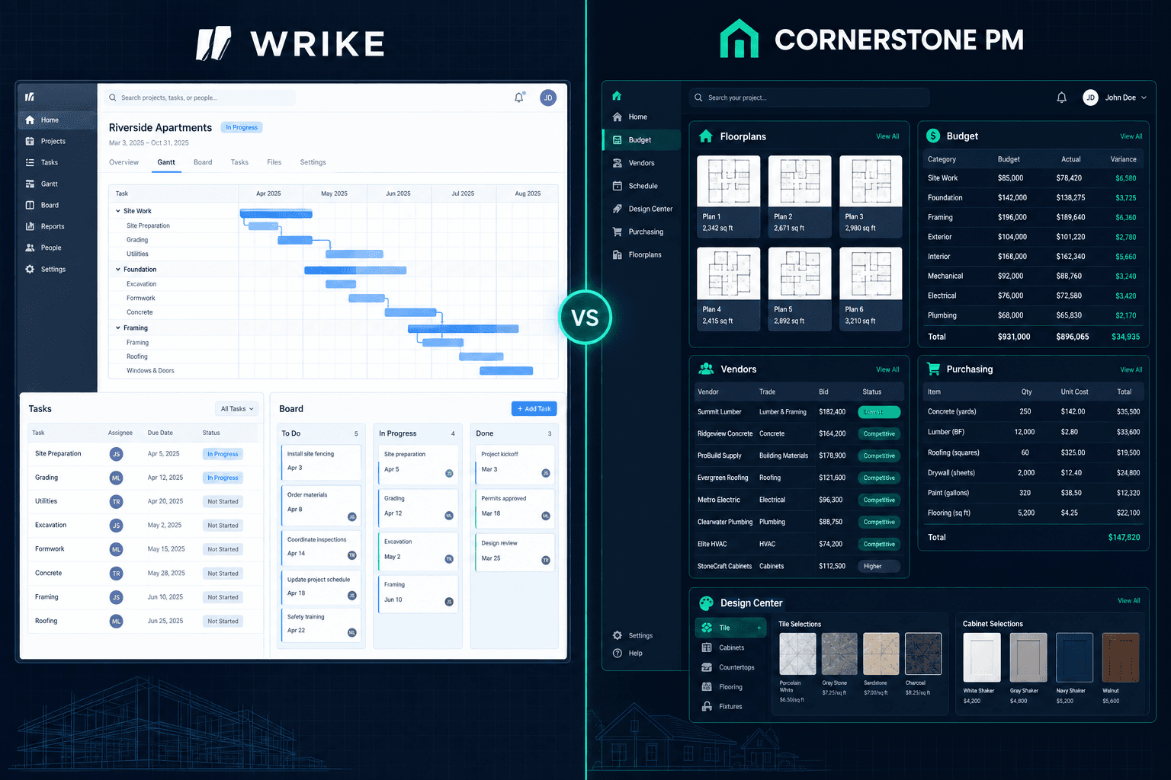Switch to Files tab

(274, 162)
